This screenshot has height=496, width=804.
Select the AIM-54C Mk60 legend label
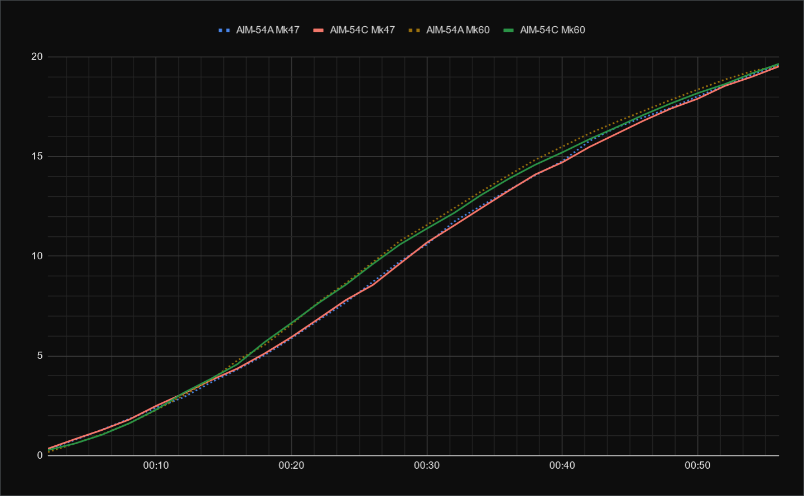(x=552, y=30)
